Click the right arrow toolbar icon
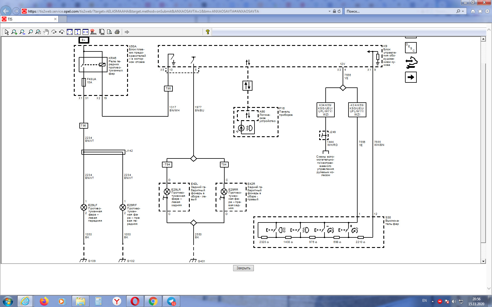The width and height of the screenshot is (492, 307). click(127, 32)
